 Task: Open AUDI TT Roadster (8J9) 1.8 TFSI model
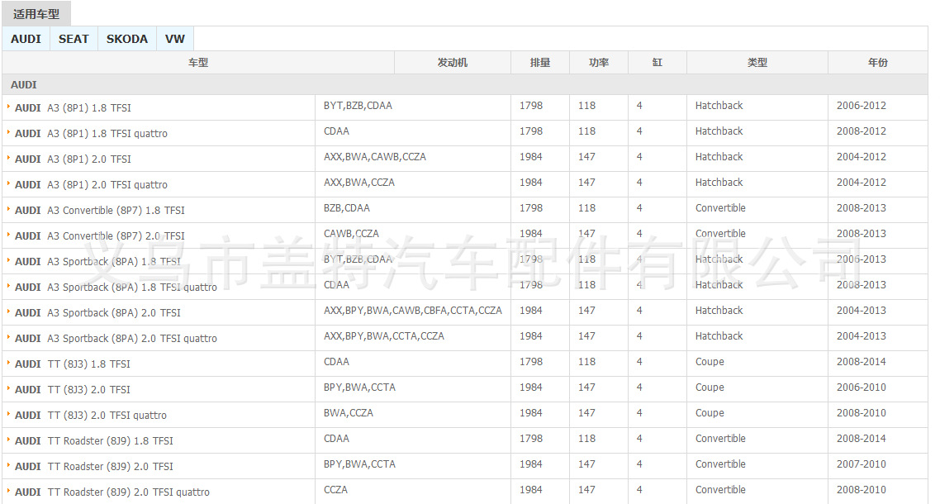coord(93,441)
